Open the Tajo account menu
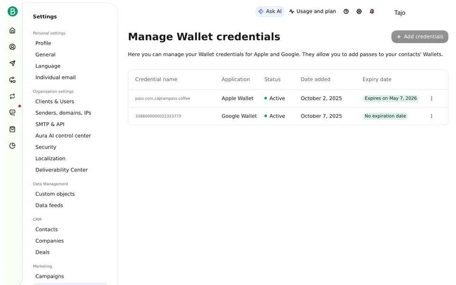 (399, 12)
